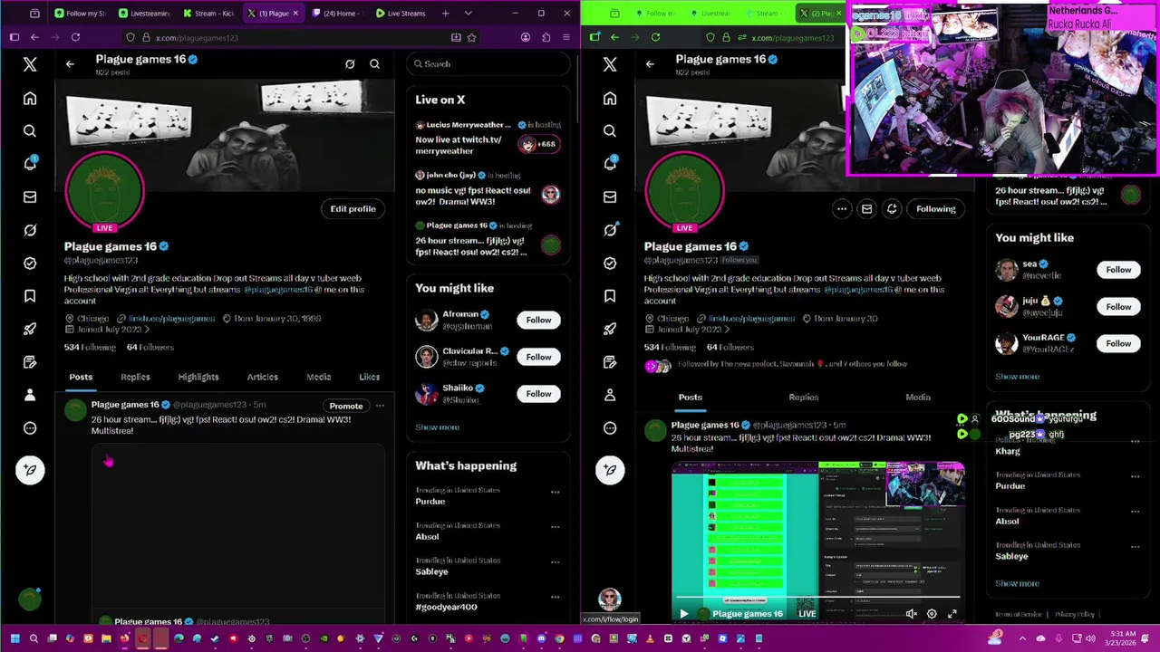Viewport: 1160px width, 652px height.
Task: Open 64 Followers link in left profile
Action: click(x=150, y=348)
